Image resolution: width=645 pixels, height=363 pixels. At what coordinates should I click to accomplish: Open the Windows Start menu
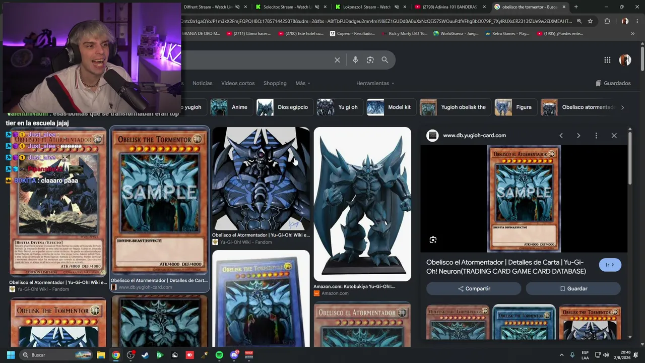[x=11, y=355]
